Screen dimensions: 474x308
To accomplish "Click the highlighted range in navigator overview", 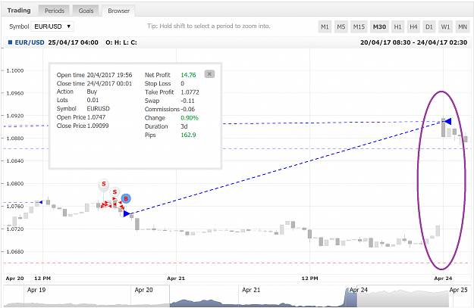I will [263, 297].
